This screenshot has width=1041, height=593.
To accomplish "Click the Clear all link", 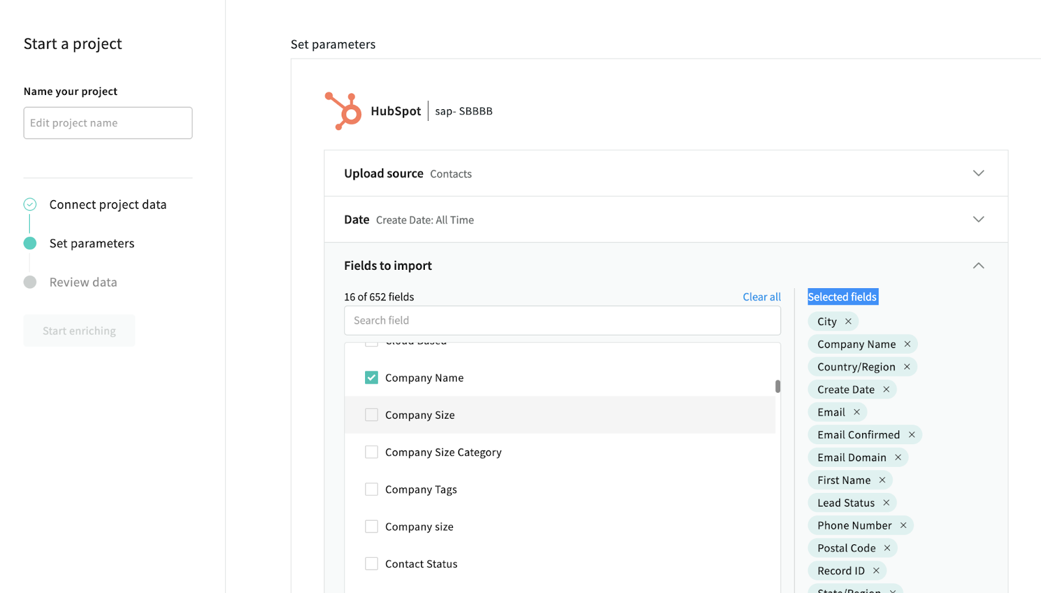I will click(761, 297).
